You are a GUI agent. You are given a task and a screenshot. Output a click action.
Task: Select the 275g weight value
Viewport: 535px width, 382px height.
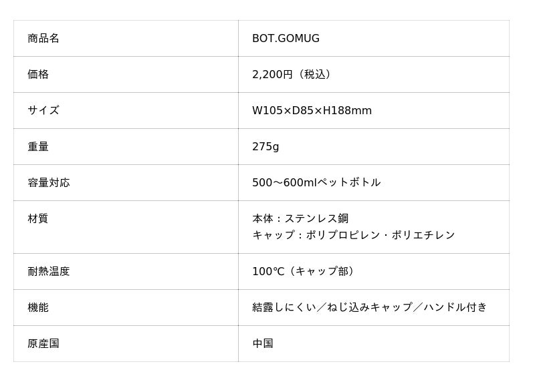pyautogui.click(x=265, y=147)
